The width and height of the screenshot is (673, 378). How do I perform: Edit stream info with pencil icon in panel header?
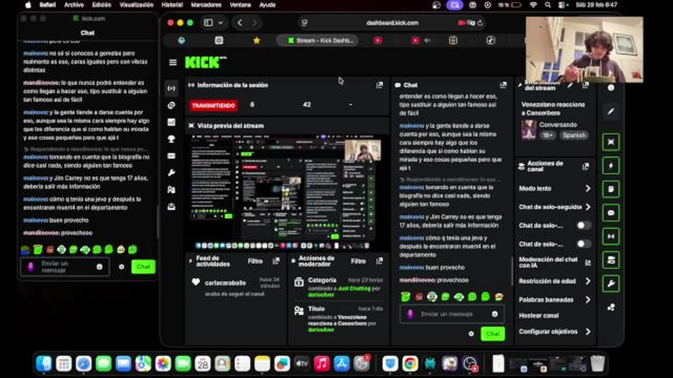point(570,85)
